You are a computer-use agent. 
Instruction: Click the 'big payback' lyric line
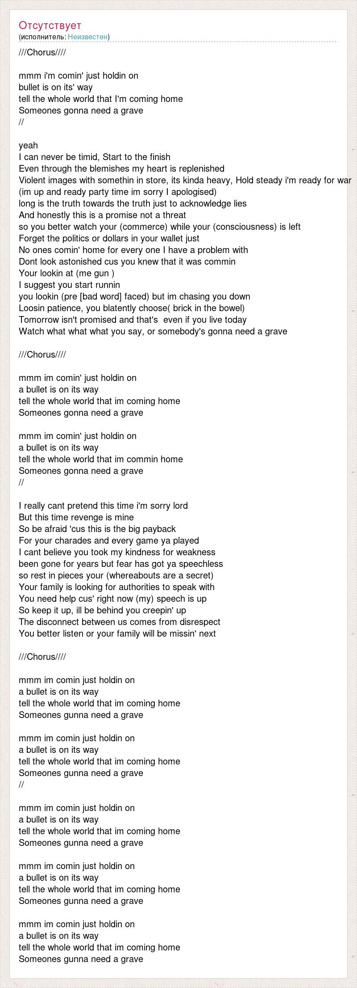click(97, 529)
